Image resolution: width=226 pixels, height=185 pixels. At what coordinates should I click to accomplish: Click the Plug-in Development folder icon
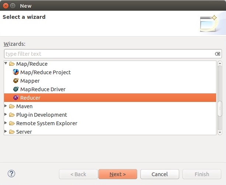pyautogui.click(x=12, y=115)
